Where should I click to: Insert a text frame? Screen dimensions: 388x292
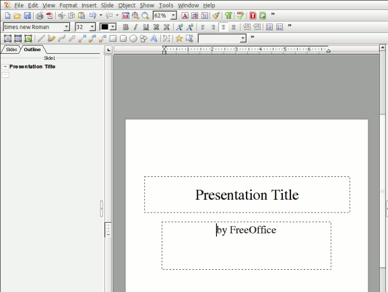click(7, 38)
